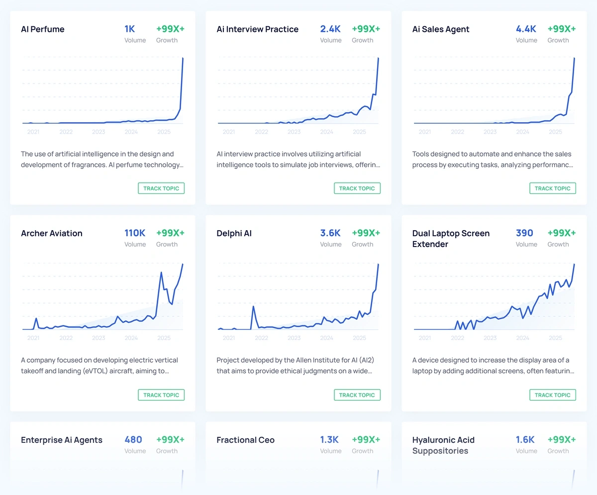Track the Dual Laptop Screen Extender topic
This screenshot has width=597, height=495.
(x=552, y=395)
